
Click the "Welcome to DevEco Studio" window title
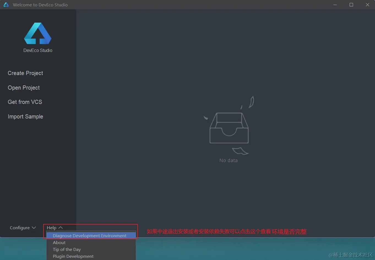click(40, 5)
